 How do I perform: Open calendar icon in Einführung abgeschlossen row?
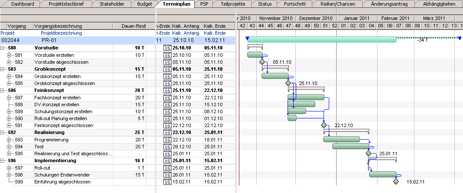[x=167, y=182]
